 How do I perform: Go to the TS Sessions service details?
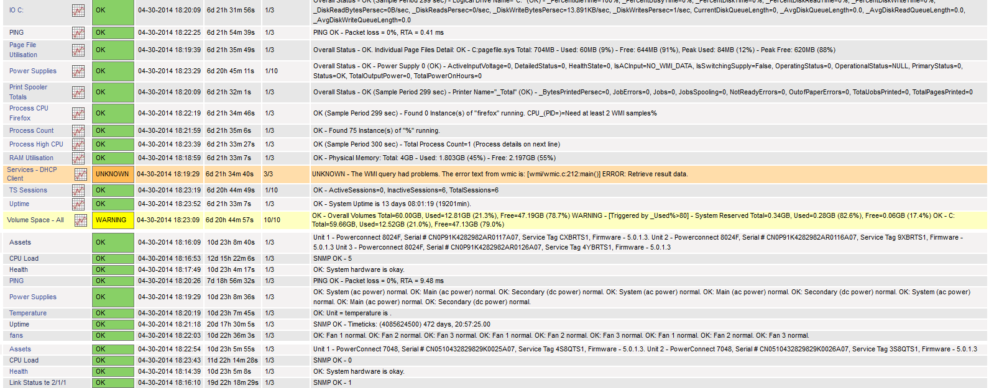28,191
